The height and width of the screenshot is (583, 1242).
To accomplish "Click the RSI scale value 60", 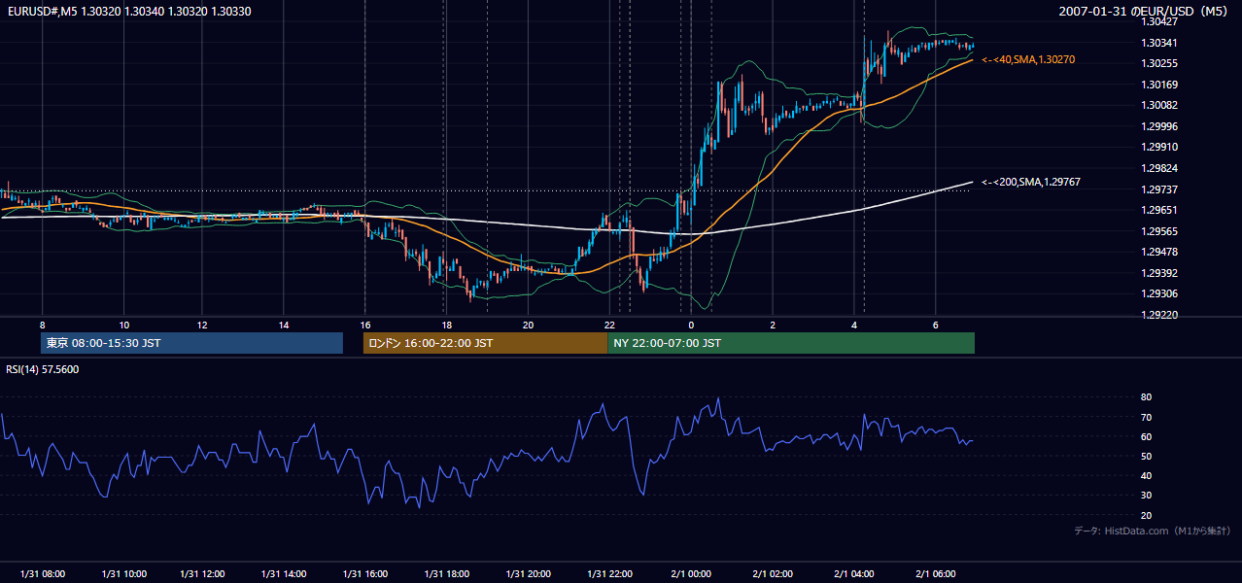I will coord(1146,436).
